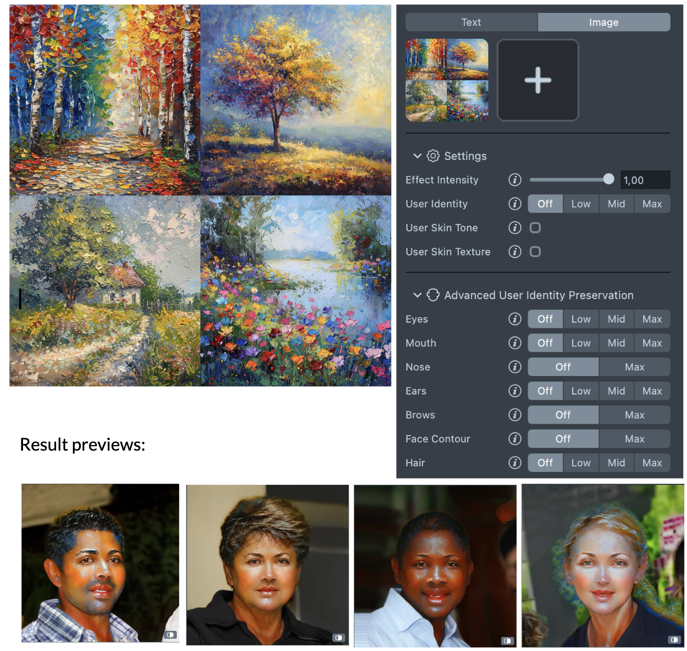This screenshot has height=651, width=687.
Task: Enable the User Skin Texture checkbox
Action: (x=535, y=251)
